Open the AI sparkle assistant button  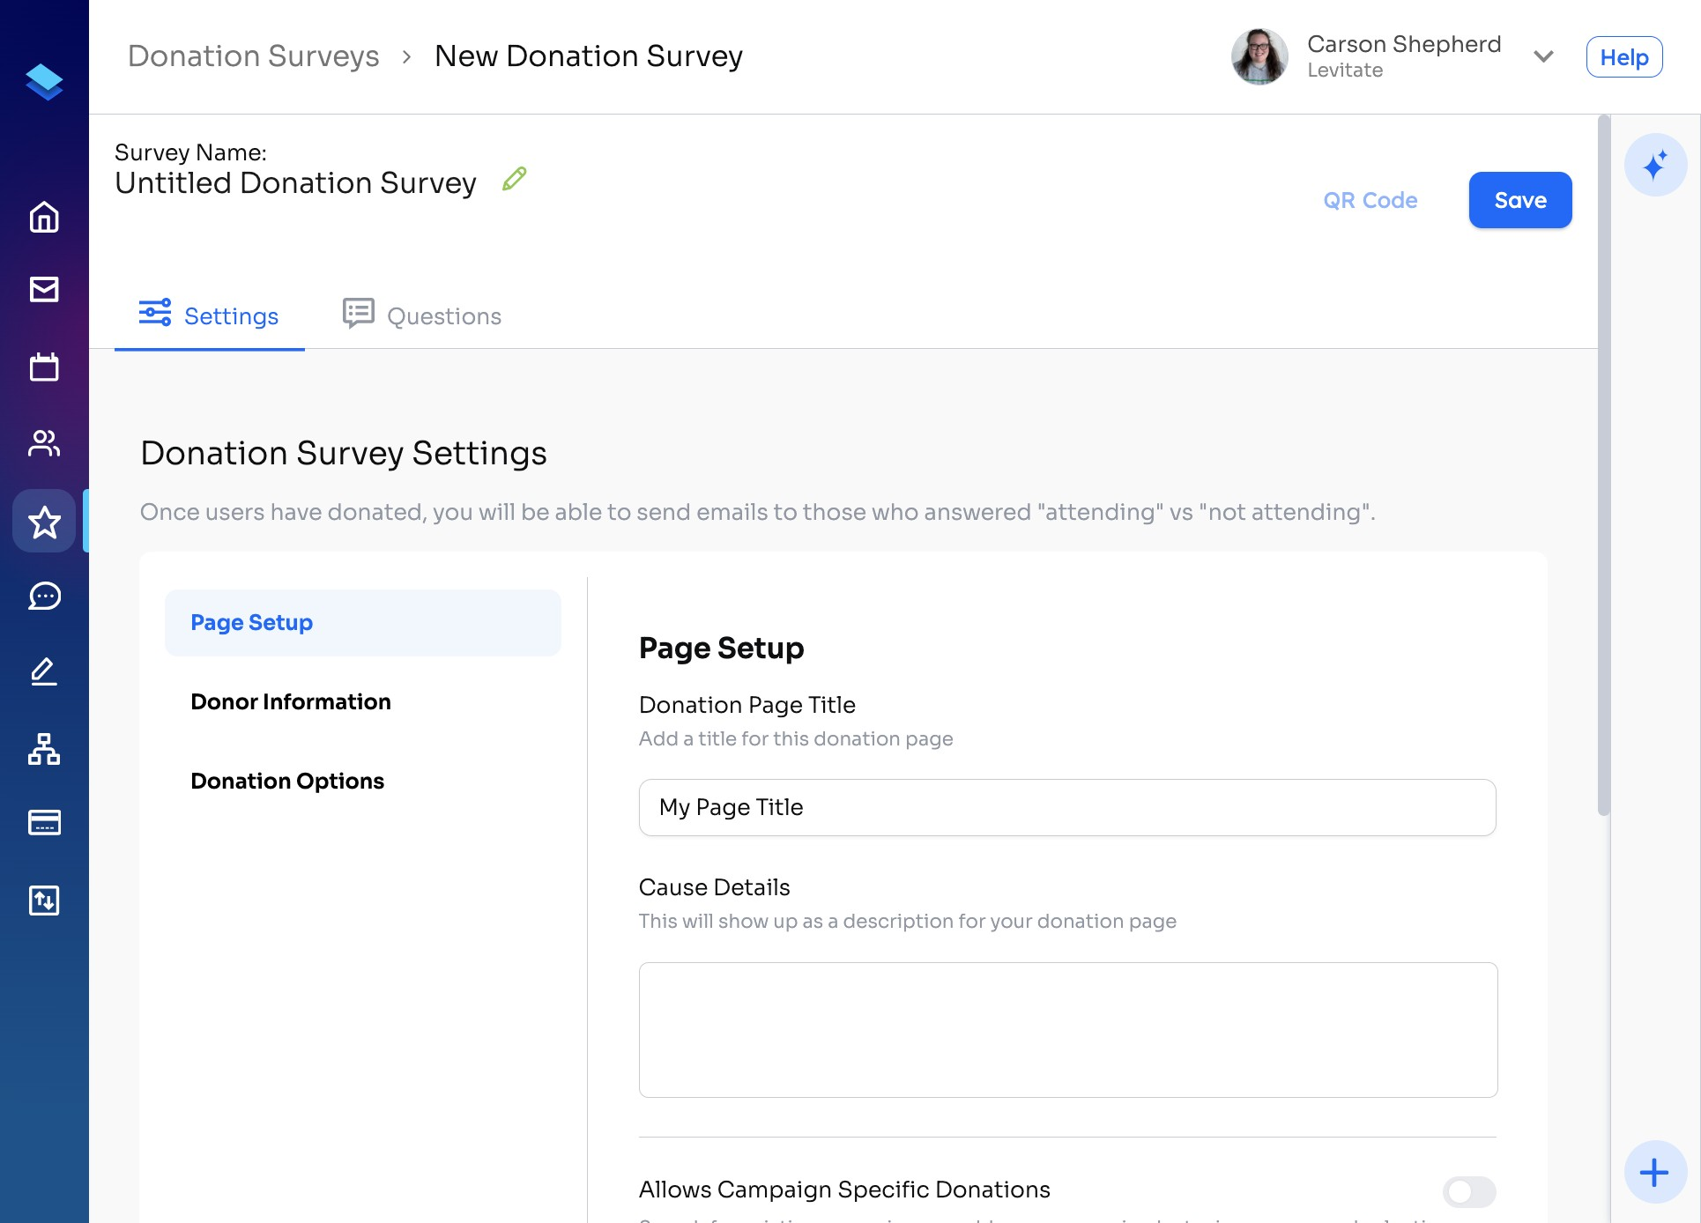[1655, 165]
